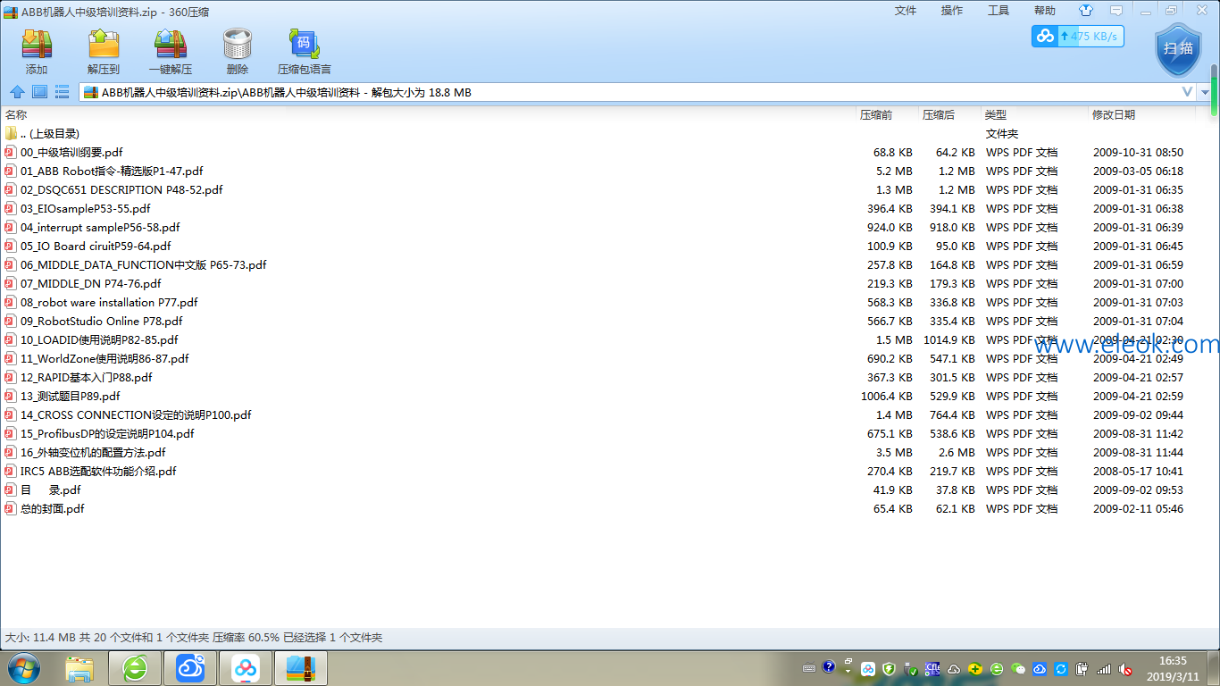
Task: Open the 文件 menu
Action: pyautogui.click(x=906, y=11)
